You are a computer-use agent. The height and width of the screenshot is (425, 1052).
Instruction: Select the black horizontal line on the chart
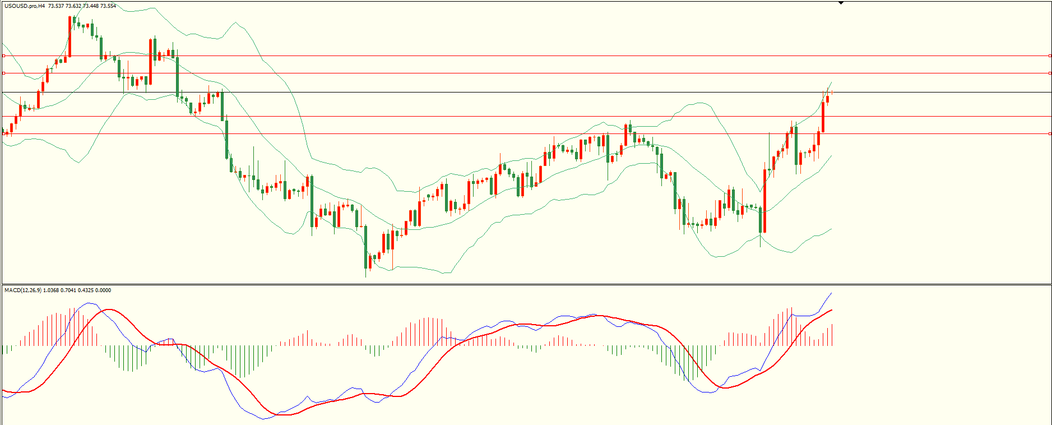526,92
